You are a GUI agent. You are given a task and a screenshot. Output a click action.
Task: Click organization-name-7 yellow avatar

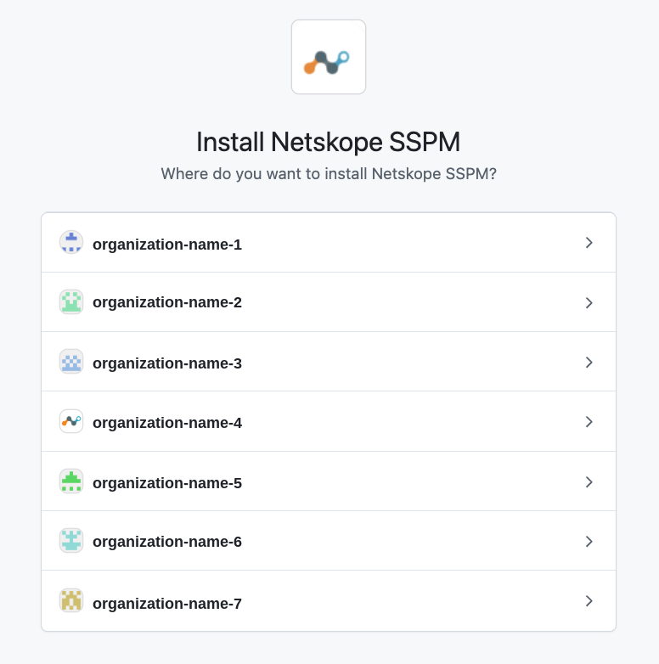pyautogui.click(x=71, y=600)
